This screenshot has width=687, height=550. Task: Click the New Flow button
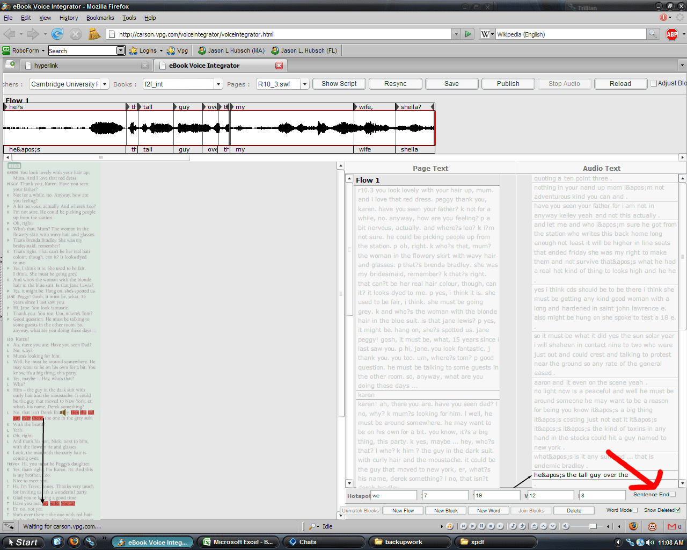[403, 511]
